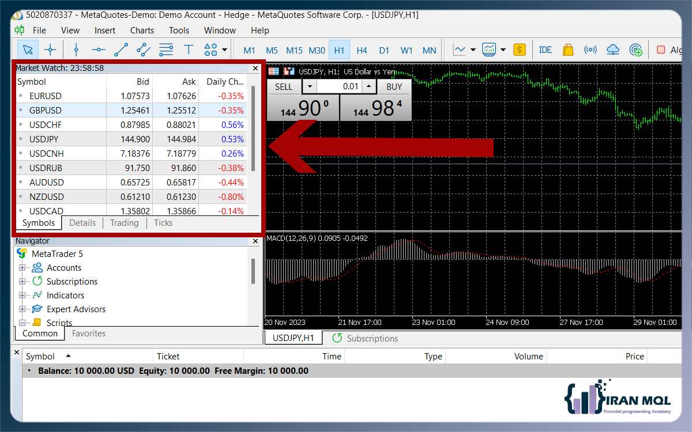
Task: Decrease trade volume with down arrow
Action: coord(310,86)
